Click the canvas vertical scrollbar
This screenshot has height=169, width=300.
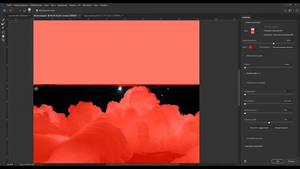[239, 88]
